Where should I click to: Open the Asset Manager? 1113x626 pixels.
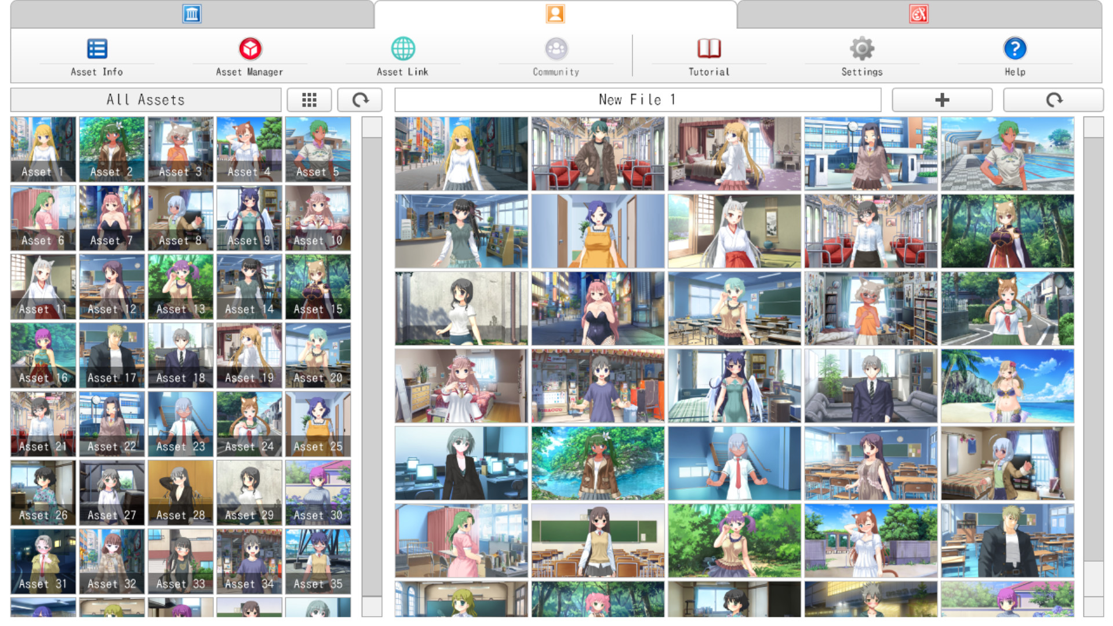249,56
